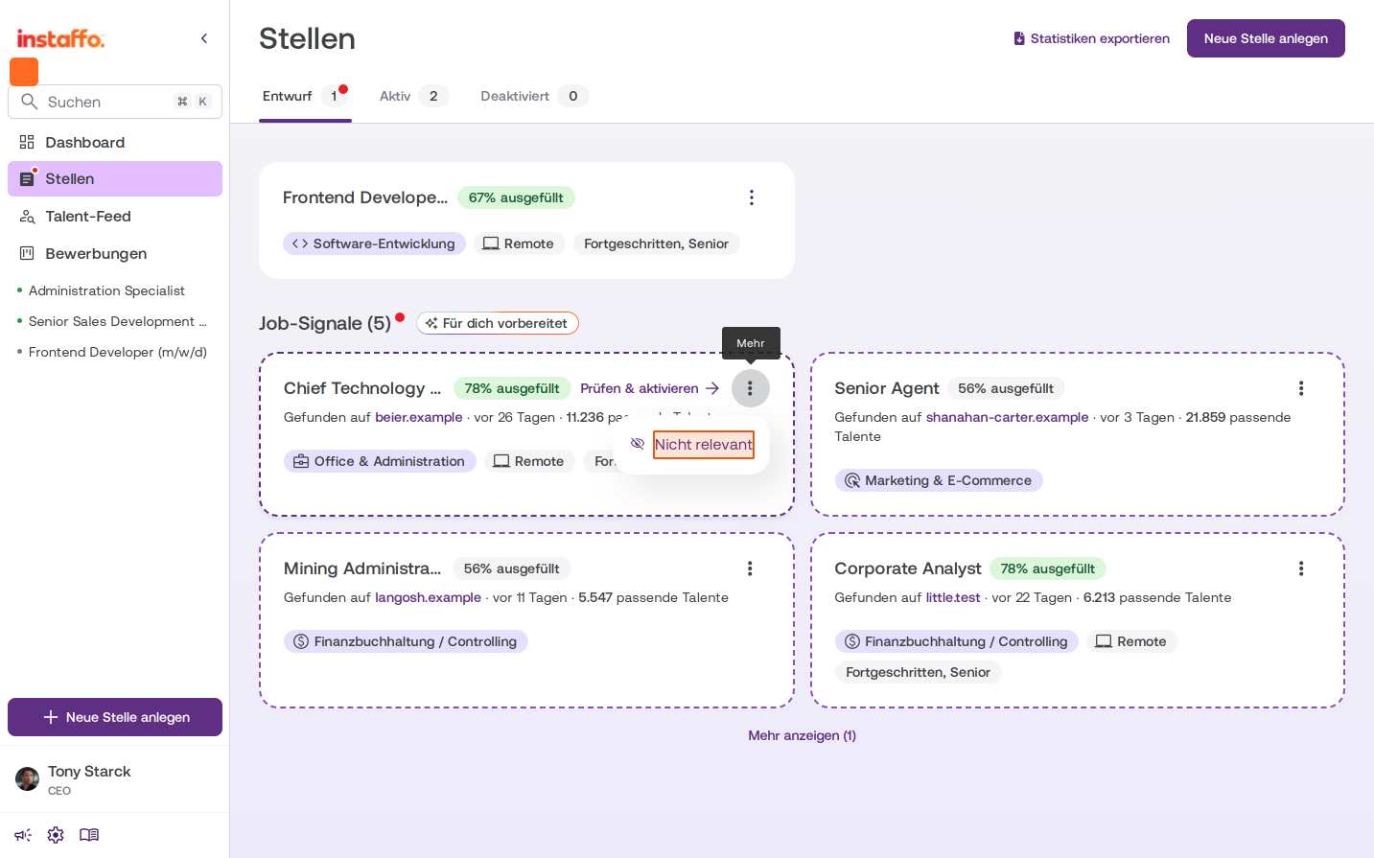The width and height of the screenshot is (1374, 858).
Task: Click the 78% ausgefüllt badge on Chief Technology
Action: (512, 388)
